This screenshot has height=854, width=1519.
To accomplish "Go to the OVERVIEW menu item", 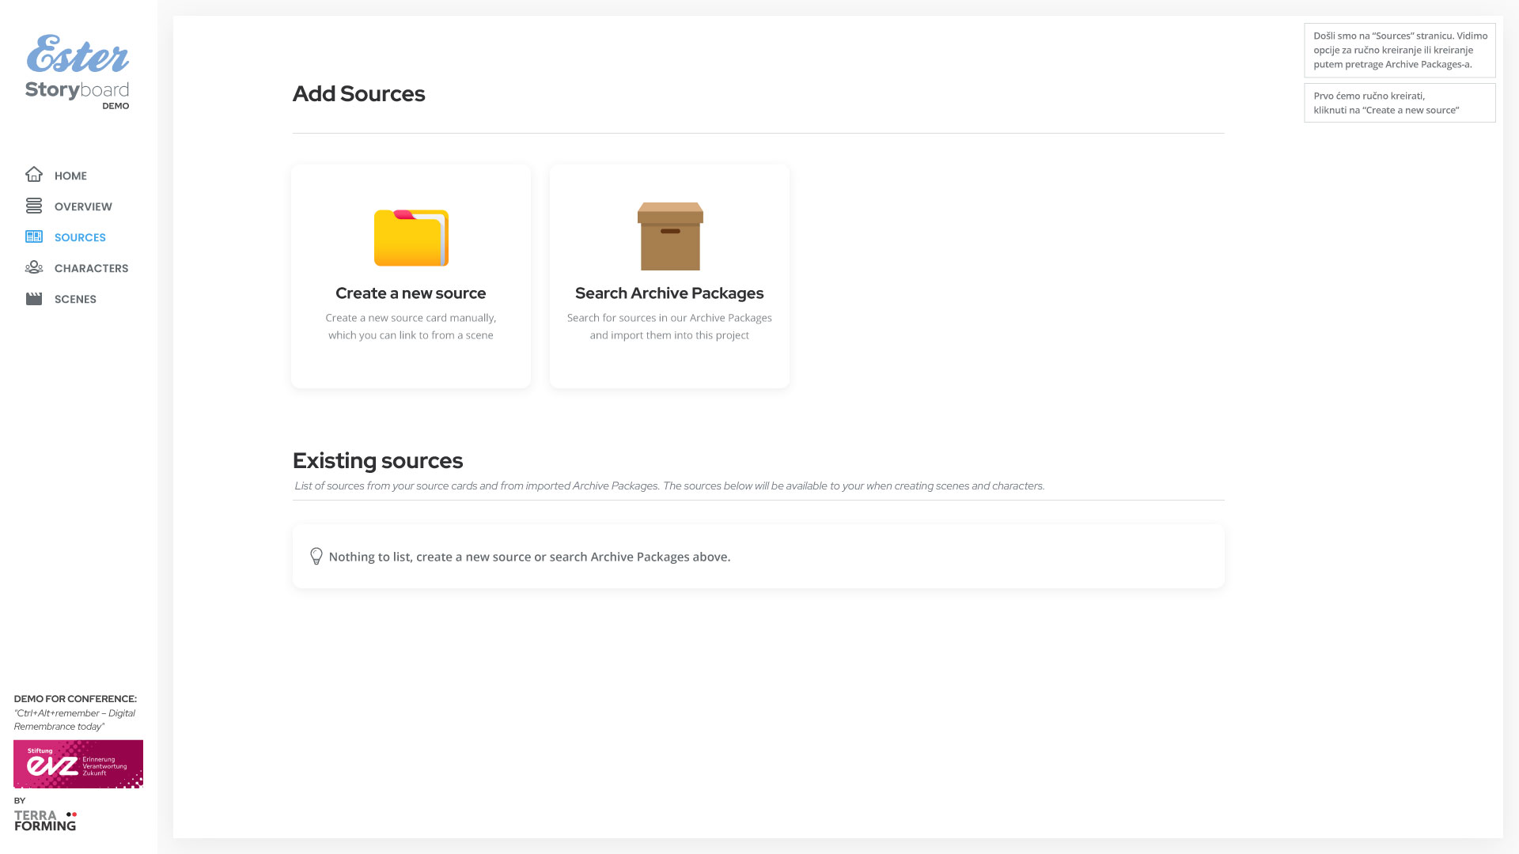I will 83,206.
